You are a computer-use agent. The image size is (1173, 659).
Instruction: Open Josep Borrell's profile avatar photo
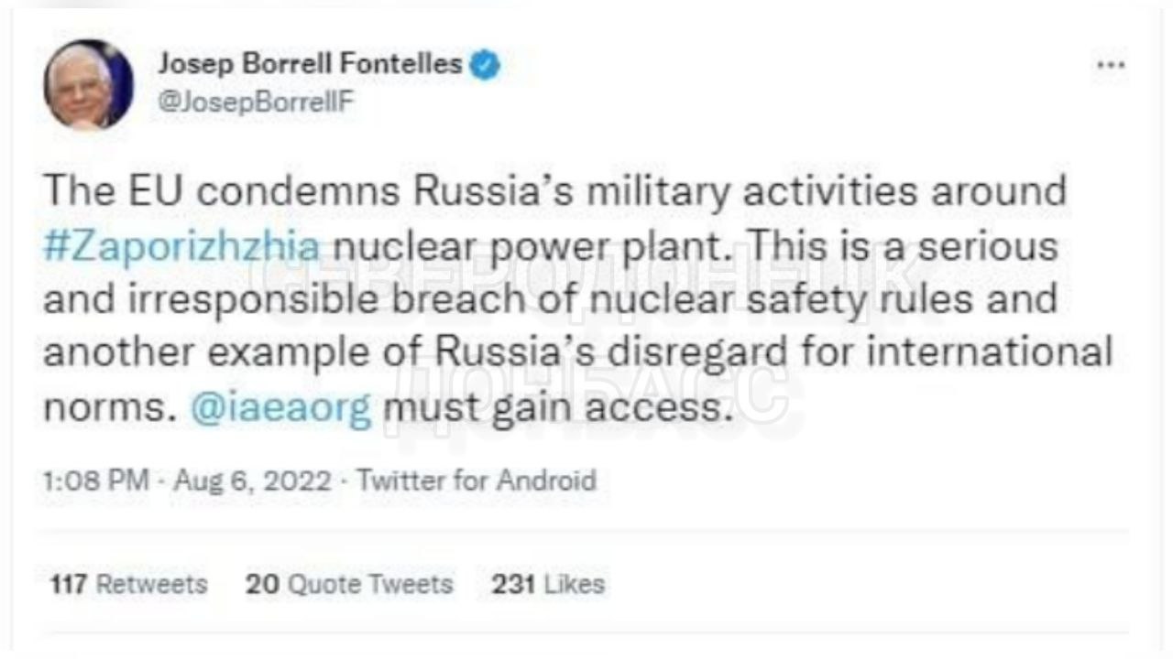88,85
